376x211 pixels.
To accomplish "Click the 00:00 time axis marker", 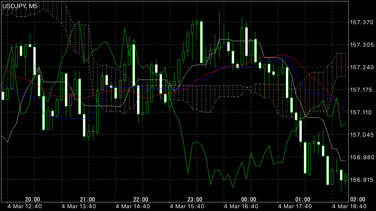I will 249,199.
